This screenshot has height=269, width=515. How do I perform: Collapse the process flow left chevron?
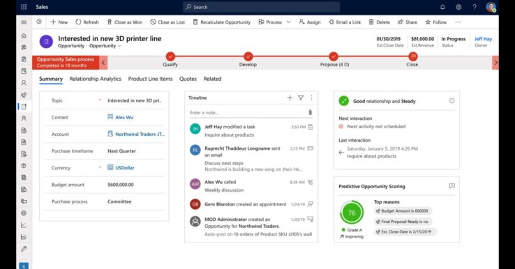[103, 62]
